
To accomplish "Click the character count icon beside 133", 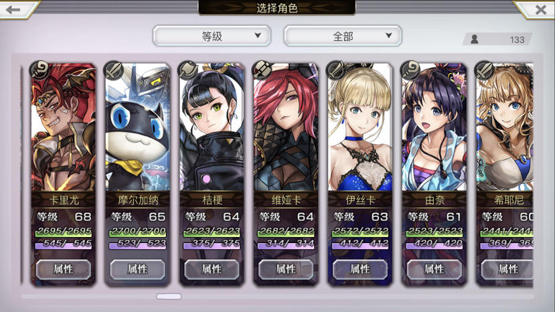I will tap(475, 40).
